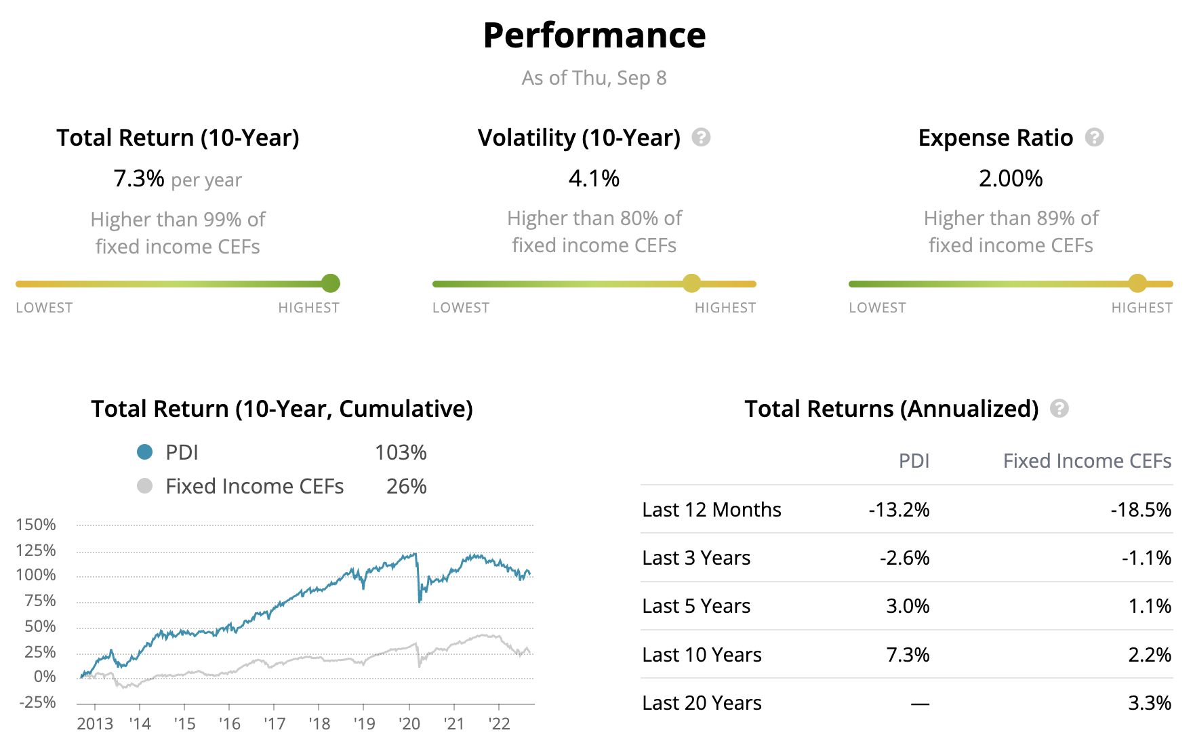Click the Fixed Income CEFs column header
Image resolution: width=1193 pixels, height=743 pixels.
tap(1087, 461)
